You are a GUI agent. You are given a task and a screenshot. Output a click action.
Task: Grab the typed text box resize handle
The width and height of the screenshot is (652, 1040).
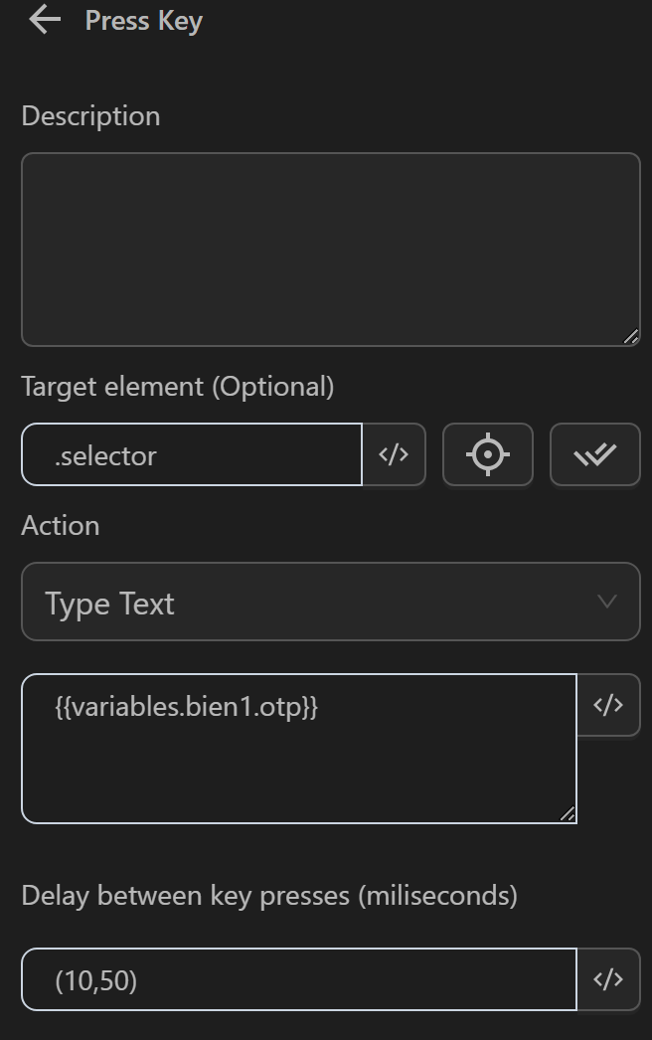(567, 814)
